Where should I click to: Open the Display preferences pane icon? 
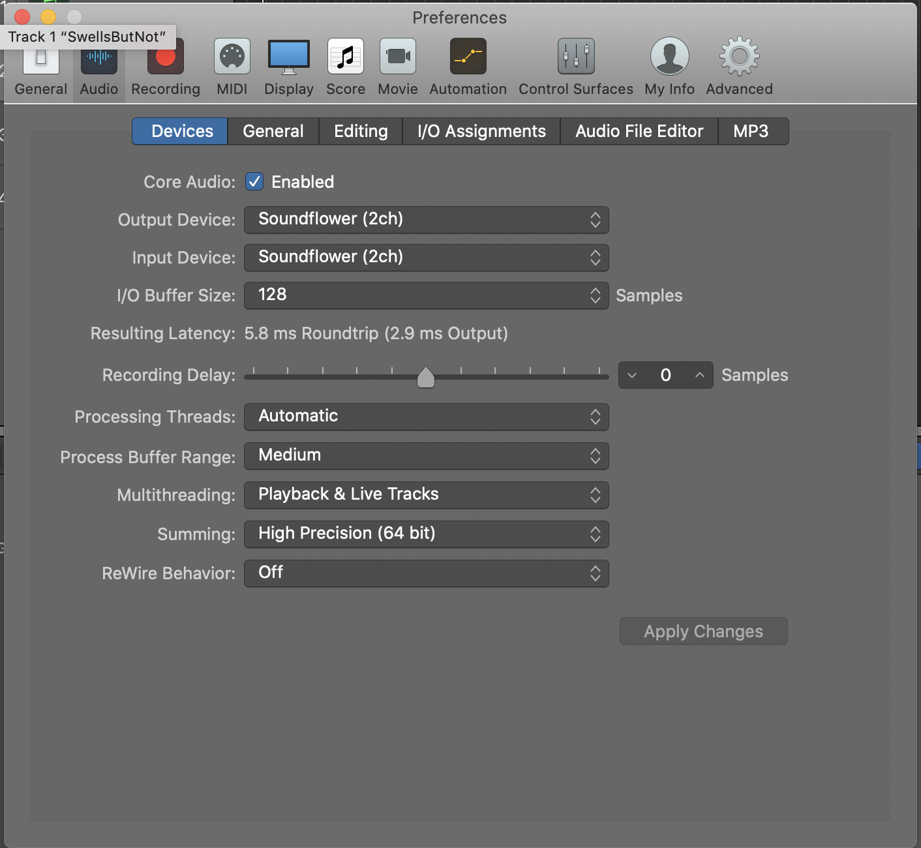[x=289, y=57]
